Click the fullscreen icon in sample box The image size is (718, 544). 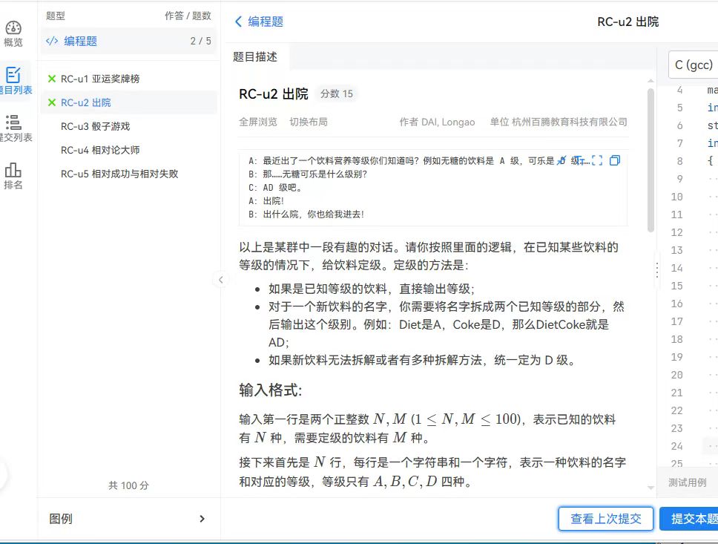pos(596,160)
